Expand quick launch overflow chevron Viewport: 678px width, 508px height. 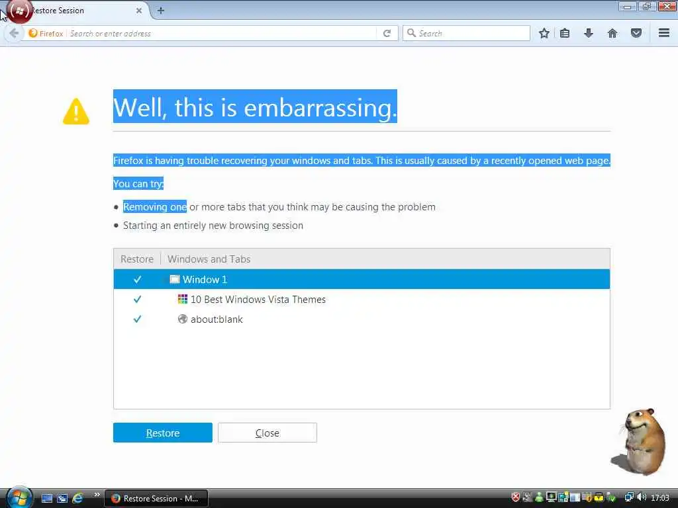(x=97, y=495)
